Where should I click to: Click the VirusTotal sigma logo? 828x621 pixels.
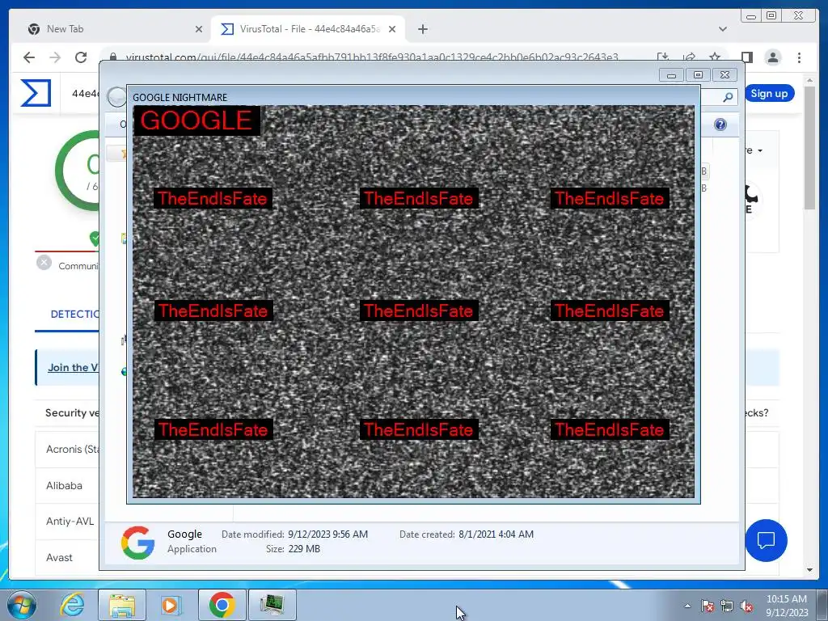[36, 93]
